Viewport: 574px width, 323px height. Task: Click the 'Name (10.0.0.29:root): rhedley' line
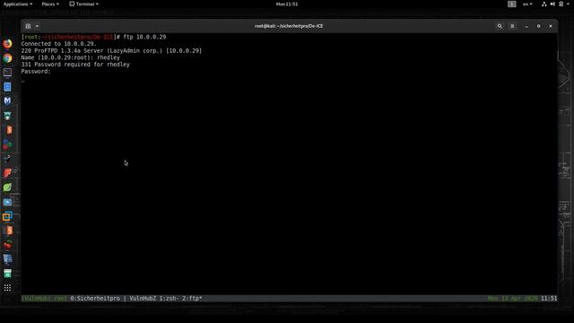(70, 57)
